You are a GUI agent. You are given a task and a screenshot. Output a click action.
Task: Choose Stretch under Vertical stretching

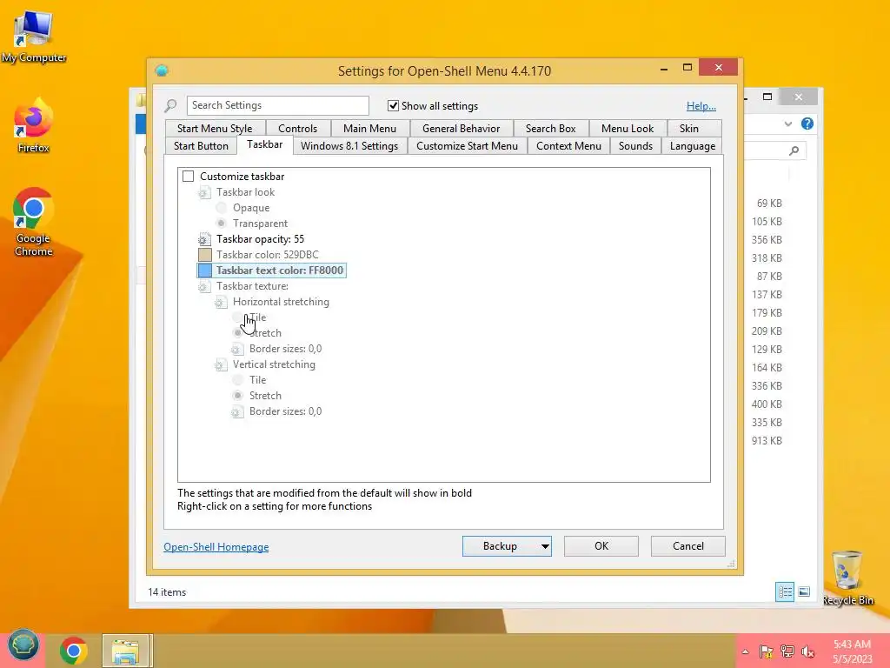coord(238,396)
